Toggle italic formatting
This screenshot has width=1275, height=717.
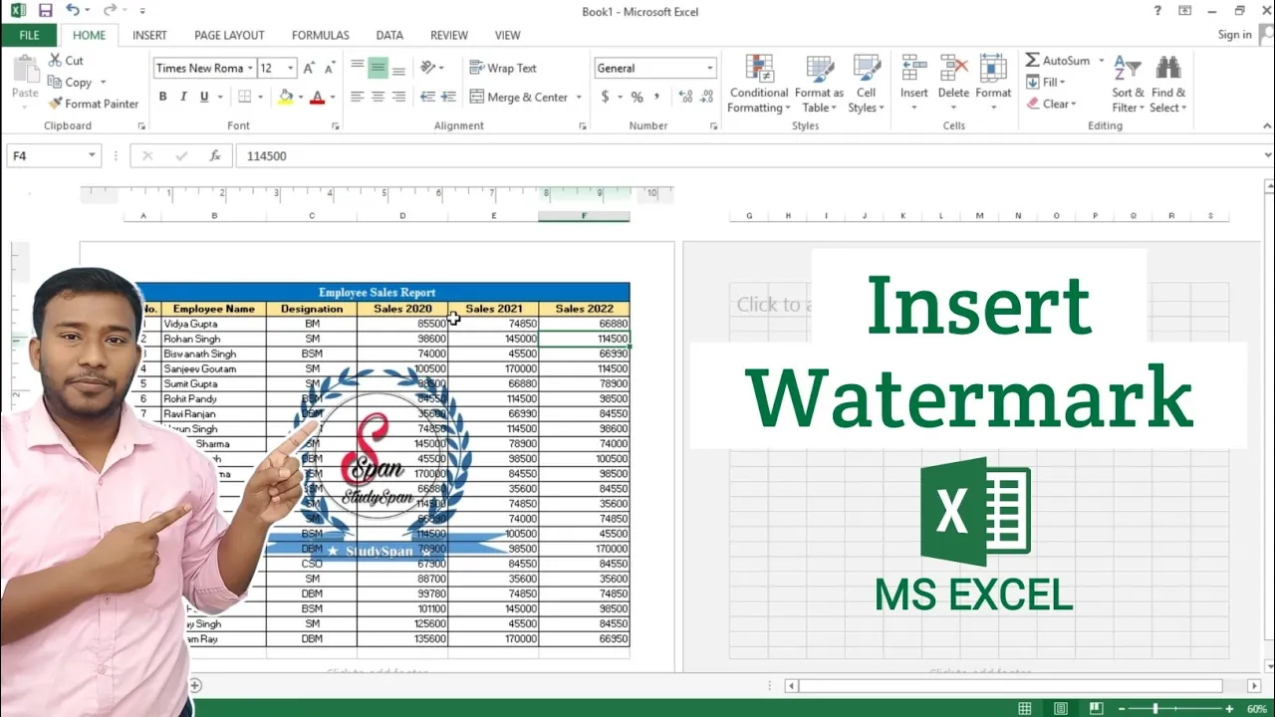pyautogui.click(x=183, y=97)
